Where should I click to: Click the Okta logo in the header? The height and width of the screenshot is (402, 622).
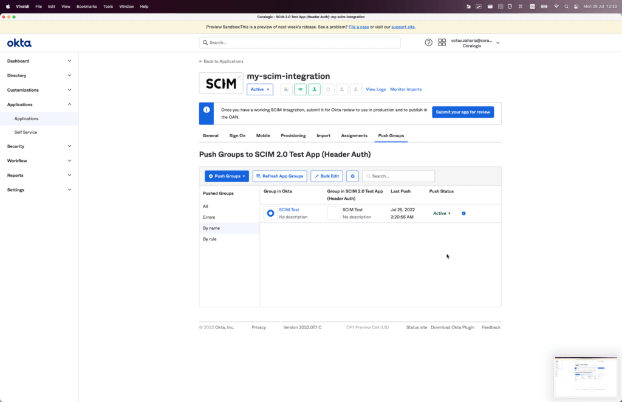pyautogui.click(x=19, y=43)
